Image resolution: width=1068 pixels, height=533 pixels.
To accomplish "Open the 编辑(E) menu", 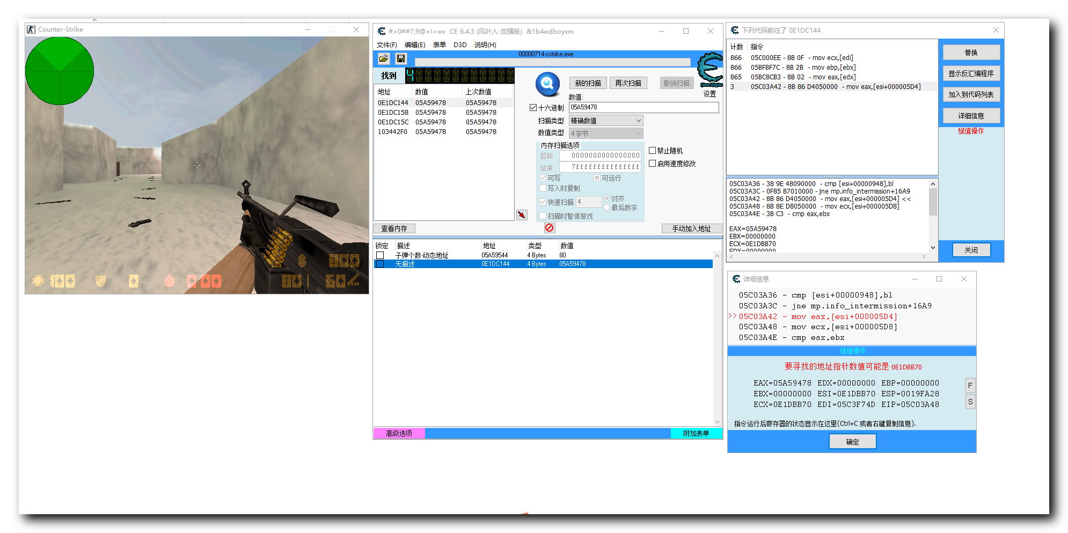I will click(x=415, y=45).
